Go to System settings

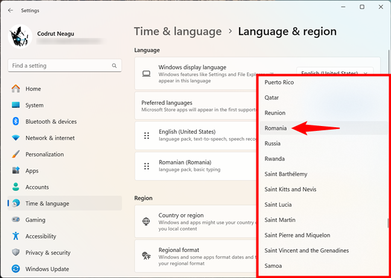[65, 105]
